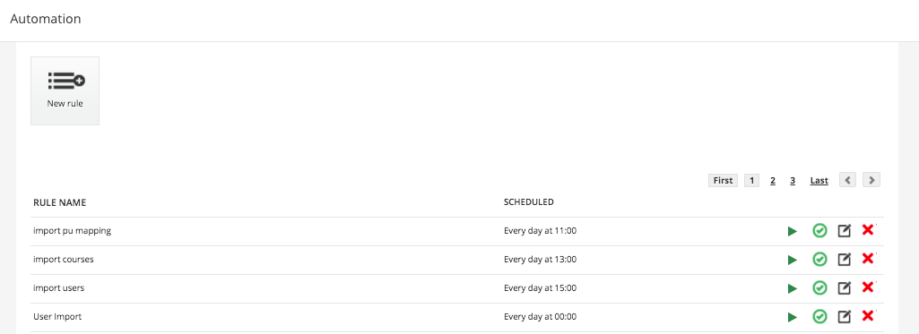919x334 pixels.
Task: Toggle active status of import courses rule
Action: pyautogui.click(x=820, y=259)
